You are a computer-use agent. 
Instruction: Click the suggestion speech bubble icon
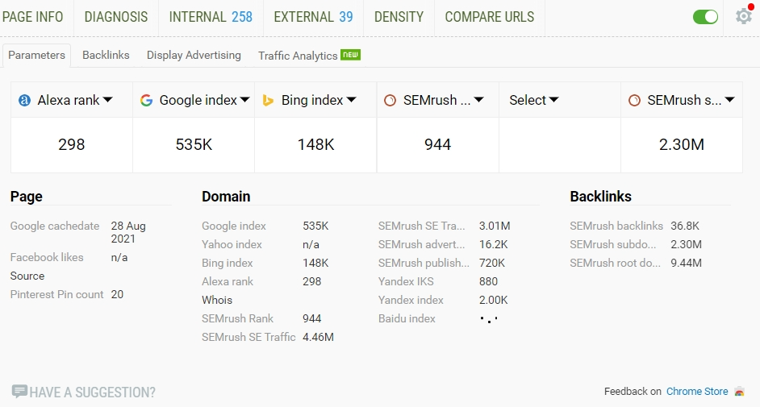click(19, 391)
